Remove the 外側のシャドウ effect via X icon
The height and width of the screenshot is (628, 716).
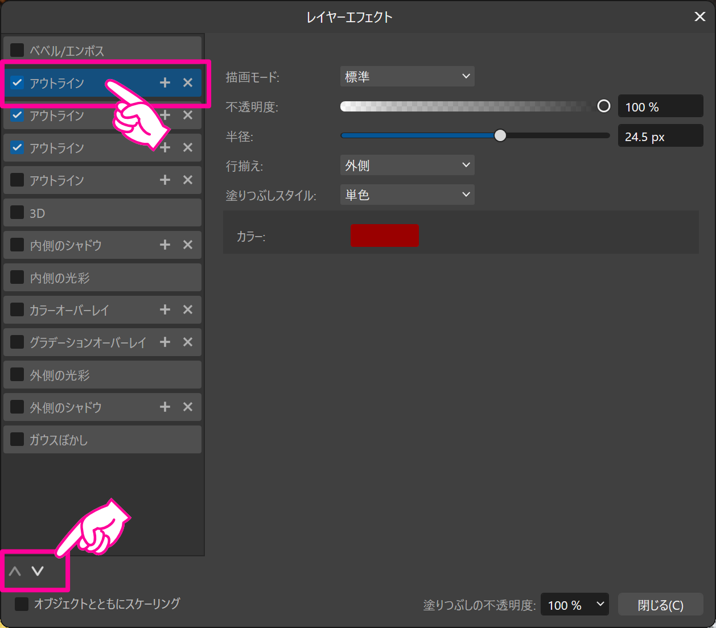[188, 407]
